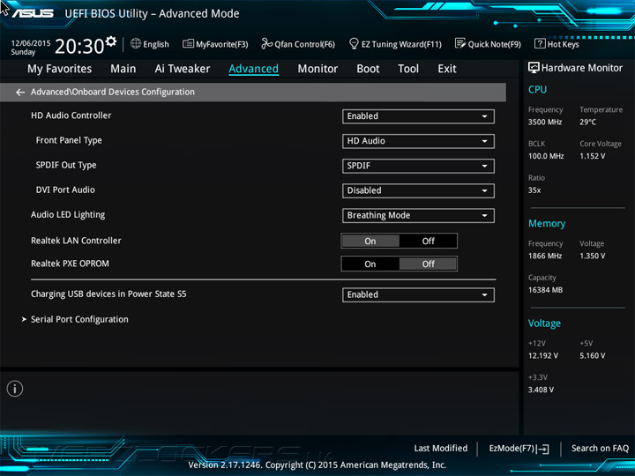The width and height of the screenshot is (635, 476).
Task: Click the breadcrumb Advanced\Onboard Devices Configuration
Action: 113,93
